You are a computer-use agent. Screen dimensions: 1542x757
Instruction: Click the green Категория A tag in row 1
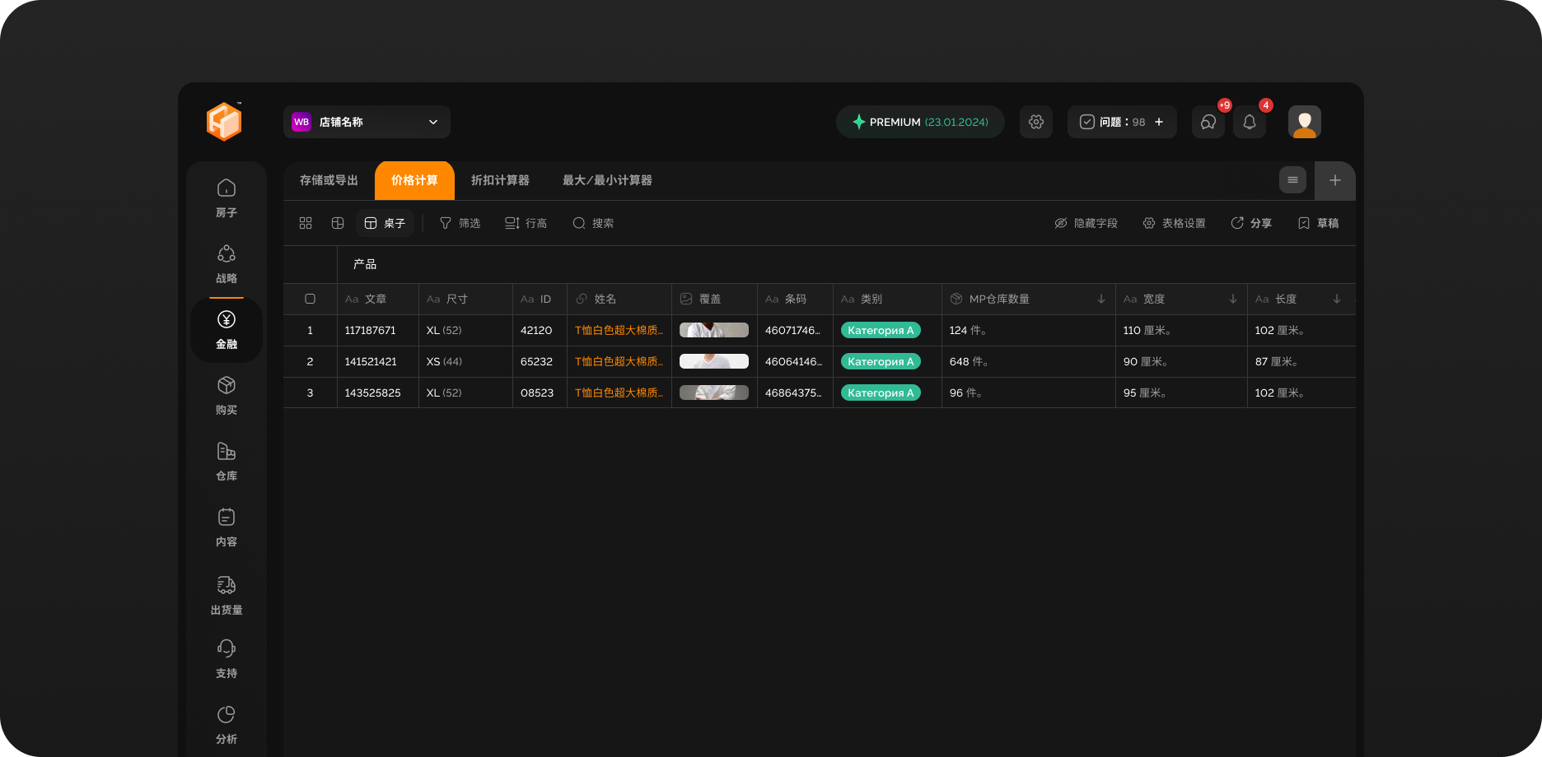(x=881, y=330)
